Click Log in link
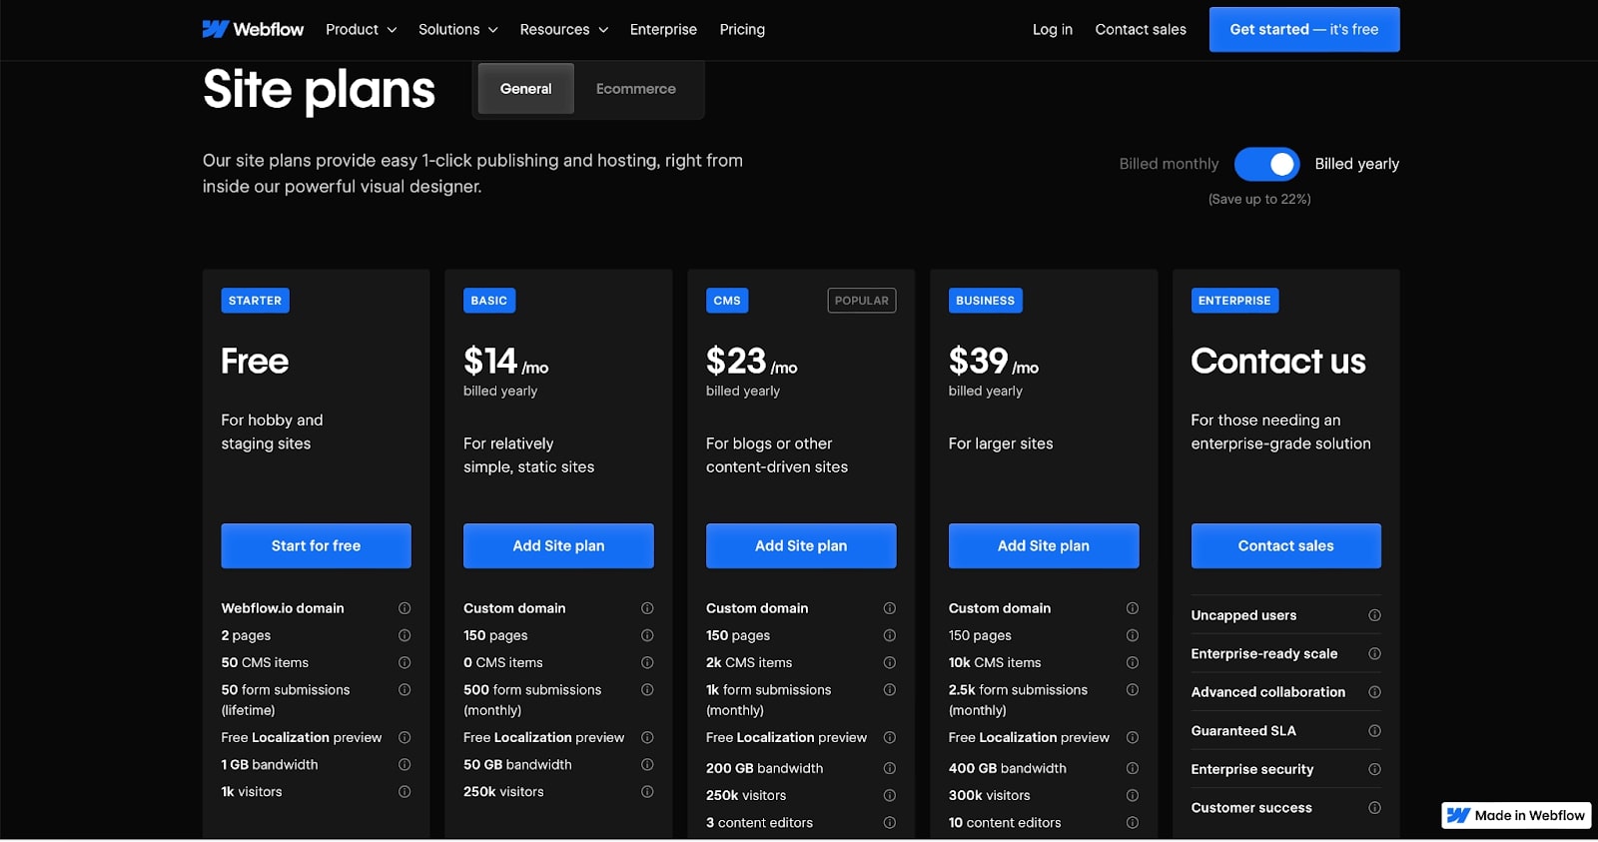 [1053, 29]
